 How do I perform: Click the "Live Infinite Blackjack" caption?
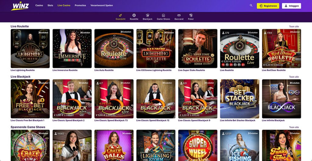tap(273, 121)
